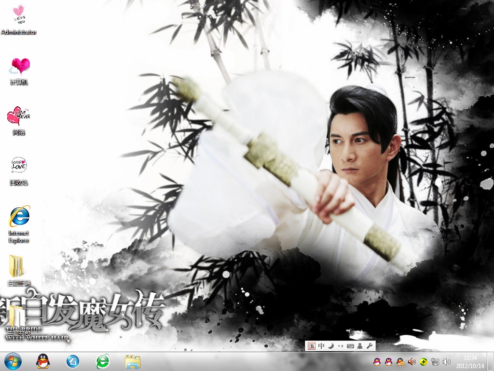Toggle Chinese punctuation mode in IME bar
494x371 pixels.
pyautogui.click(x=340, y=346)
